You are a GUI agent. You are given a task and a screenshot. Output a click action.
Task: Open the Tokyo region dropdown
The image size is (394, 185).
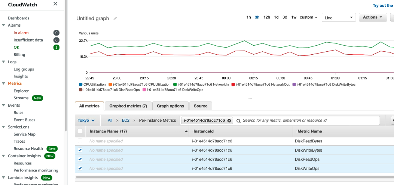pos(86,121)
